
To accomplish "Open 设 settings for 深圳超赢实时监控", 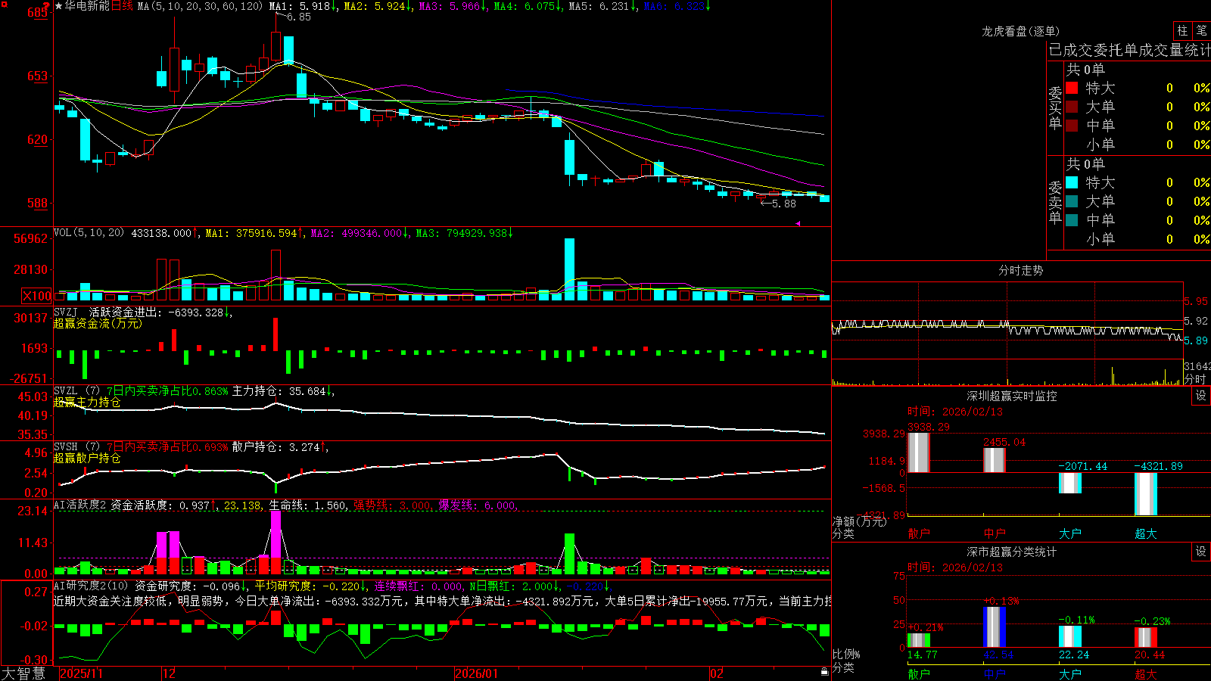I will 1200,396.
